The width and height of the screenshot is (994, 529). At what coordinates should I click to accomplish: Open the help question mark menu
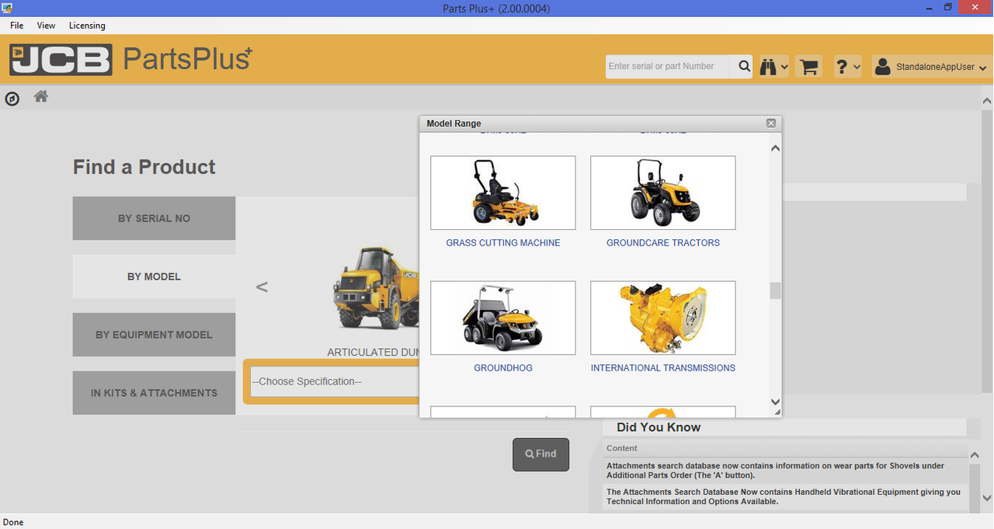847,67
